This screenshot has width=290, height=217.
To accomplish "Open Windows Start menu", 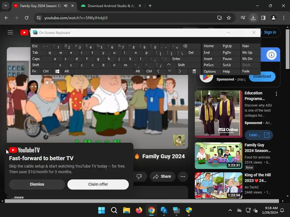I will pos(102,210).
